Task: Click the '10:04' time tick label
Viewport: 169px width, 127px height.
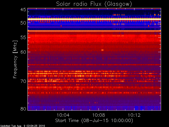Action: [x=63, y=115]
